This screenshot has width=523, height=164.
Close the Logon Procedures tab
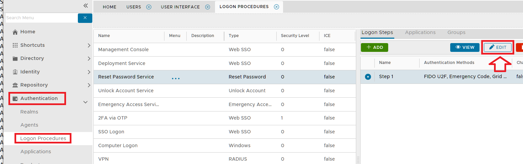pyautogui.click(x=276, y=7)
